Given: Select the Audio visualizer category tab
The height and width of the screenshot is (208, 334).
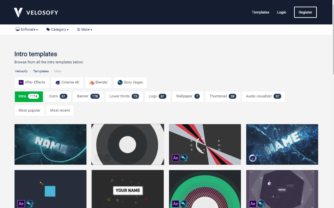Looking at the screenshot, I should coord(264,96).
